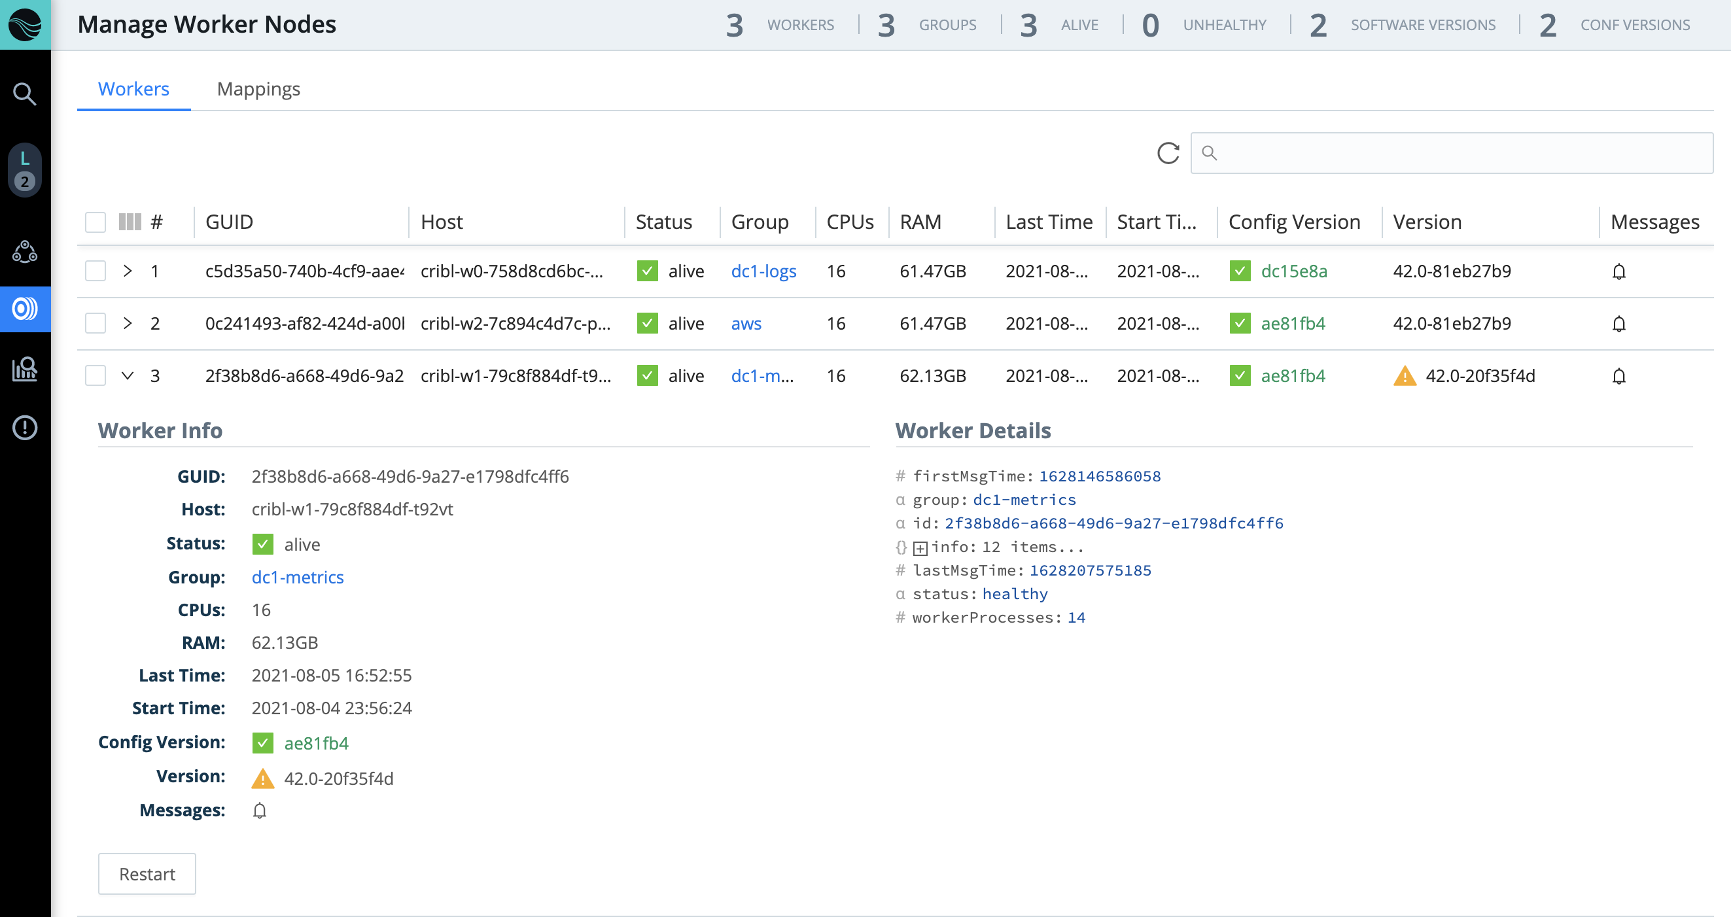1731x917 pixels.
Task: Open the aws group link
Action: click(746, 323)
